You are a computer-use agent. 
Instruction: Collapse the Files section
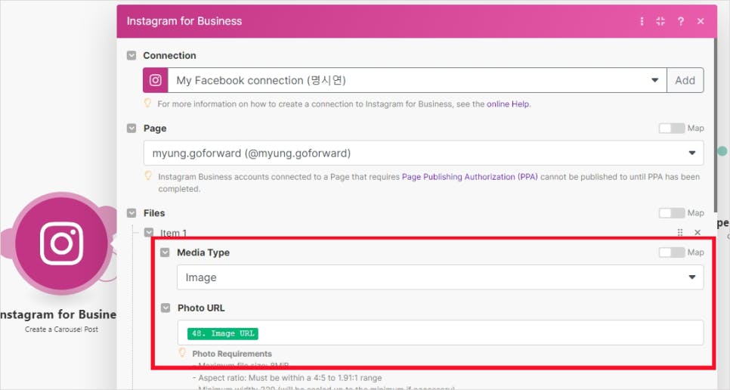(x=131, y=213)
